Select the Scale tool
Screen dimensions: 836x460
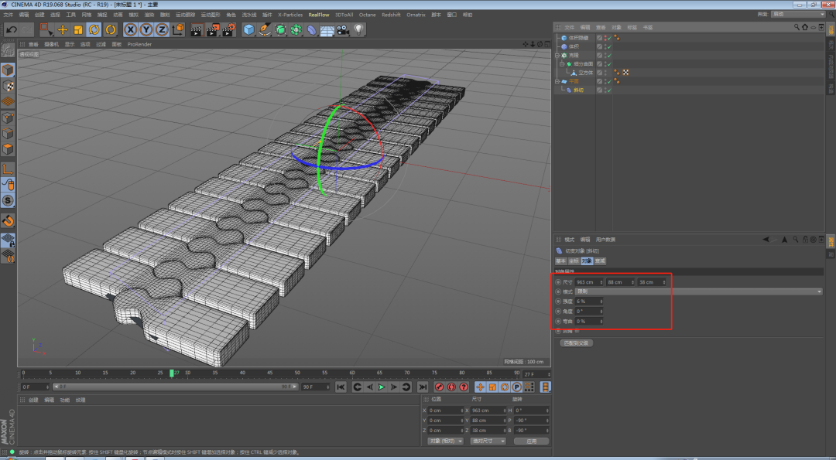click(x=78, y=29)
